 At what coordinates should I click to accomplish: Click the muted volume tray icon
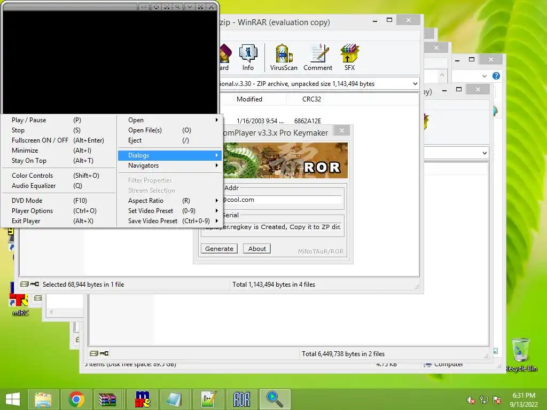(x=471, y=400)
